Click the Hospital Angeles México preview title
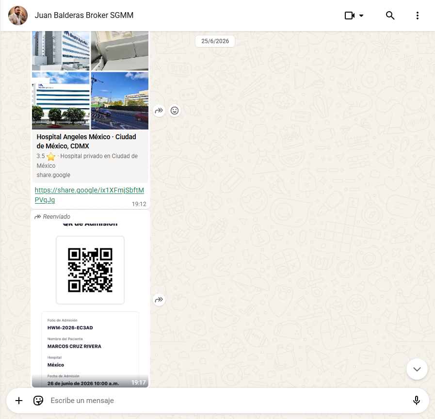435x419 pixels. (86, 141)
